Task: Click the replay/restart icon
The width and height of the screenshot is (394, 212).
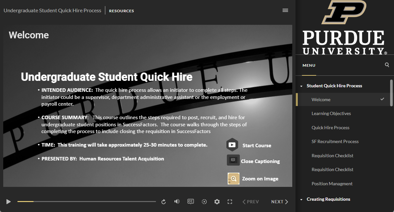Action: pyautogui.click(x=163, y=201)
